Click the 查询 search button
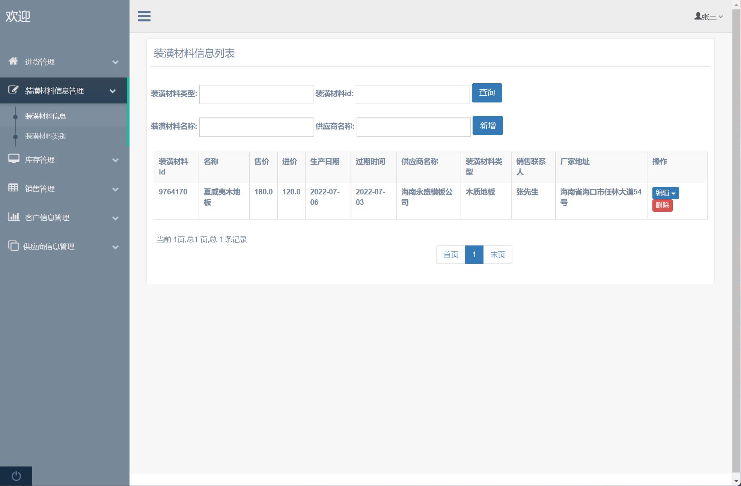This screenshot has height=486, width=741. [x=487, y=93]
